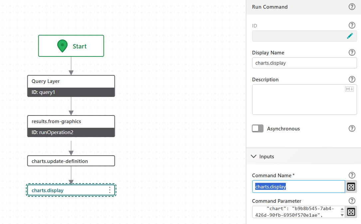
Task: Collapse the Inputs section
Action: (x=254, y=156)
